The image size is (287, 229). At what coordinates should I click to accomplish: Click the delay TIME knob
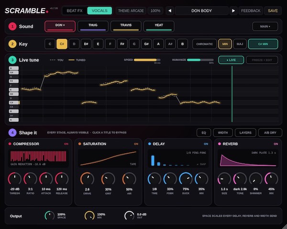click(155, 179)
